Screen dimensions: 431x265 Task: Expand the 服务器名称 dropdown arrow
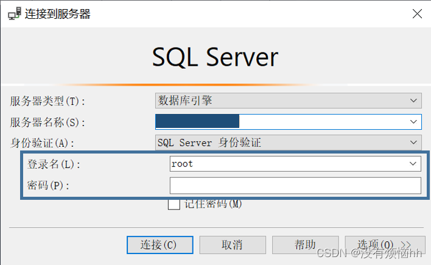(x=413, y=122)
